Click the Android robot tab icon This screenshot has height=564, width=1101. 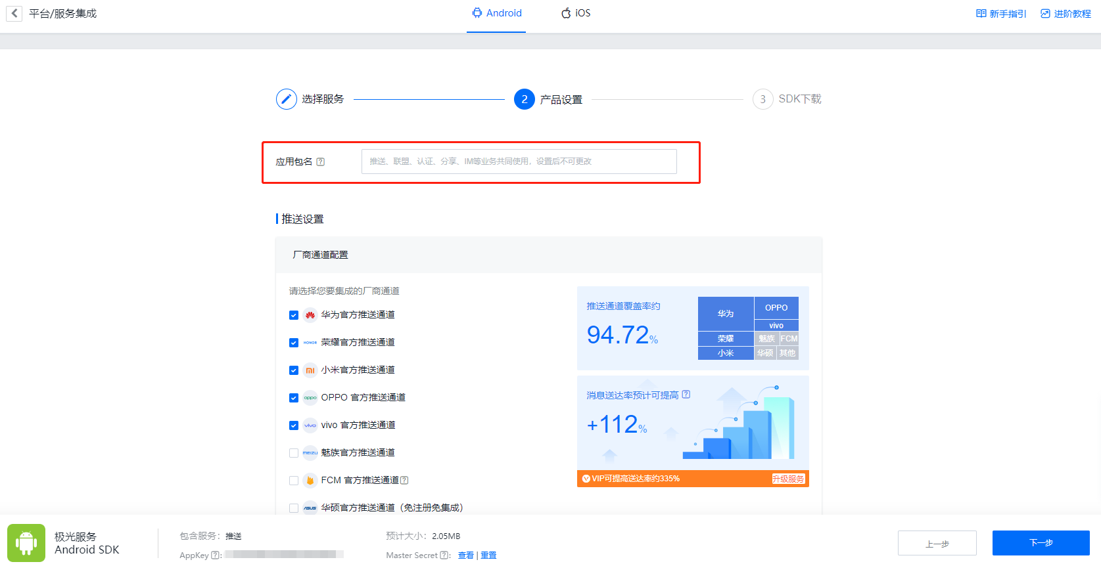[x=477, y=13]
